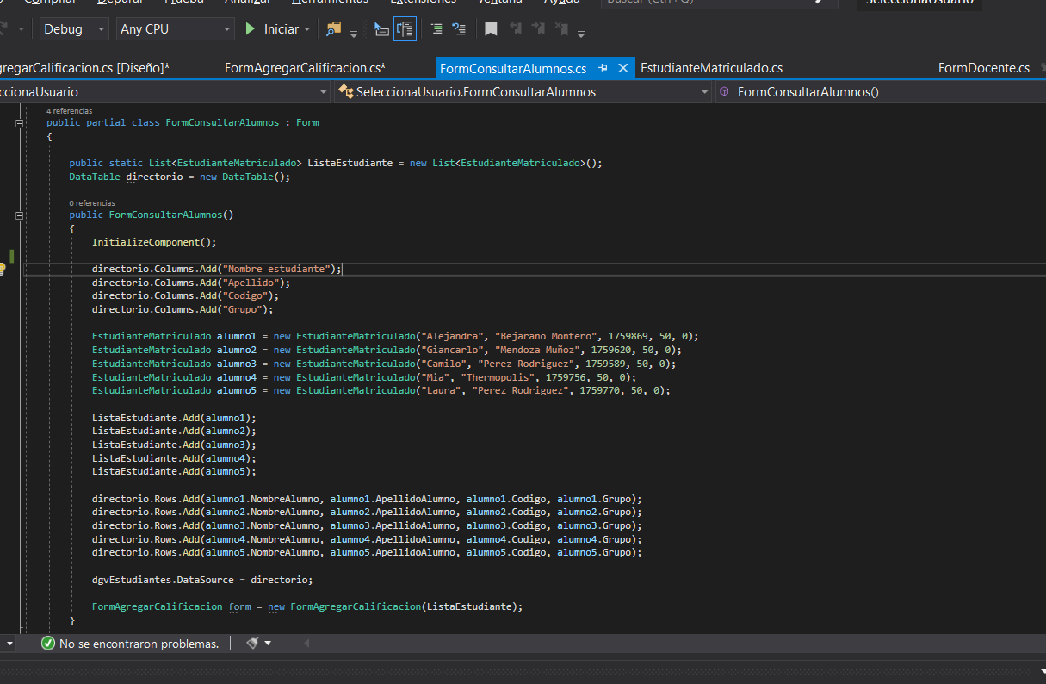1046x684 pixels.
Task: Click the previous bookmark icon
Action: 516,29
